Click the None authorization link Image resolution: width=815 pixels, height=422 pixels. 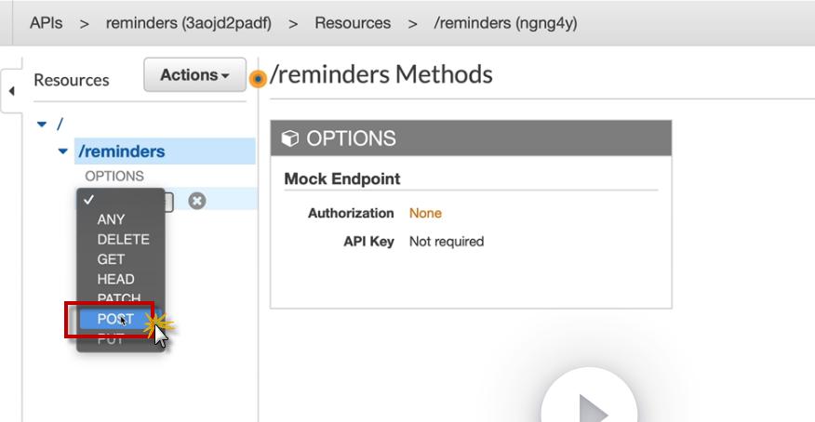click(425, 213)
